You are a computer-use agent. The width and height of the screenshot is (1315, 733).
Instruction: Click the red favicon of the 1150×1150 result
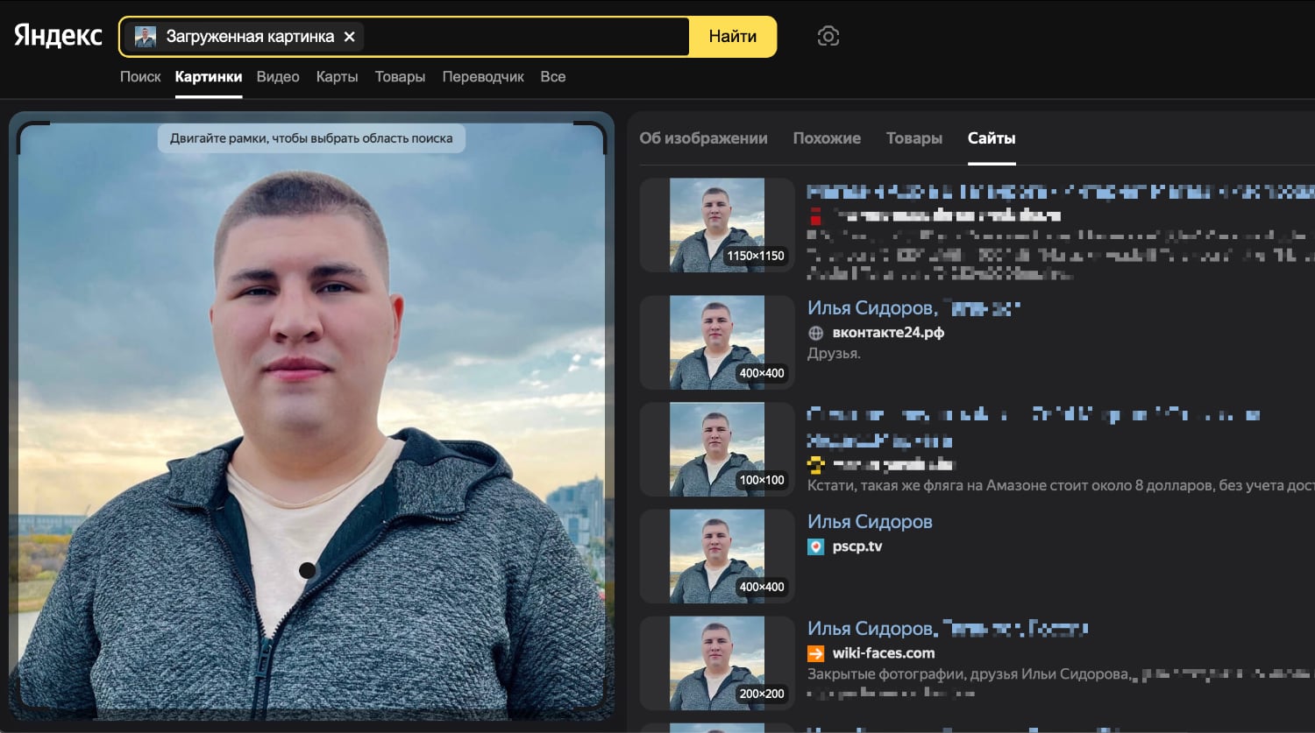(815, 215)
